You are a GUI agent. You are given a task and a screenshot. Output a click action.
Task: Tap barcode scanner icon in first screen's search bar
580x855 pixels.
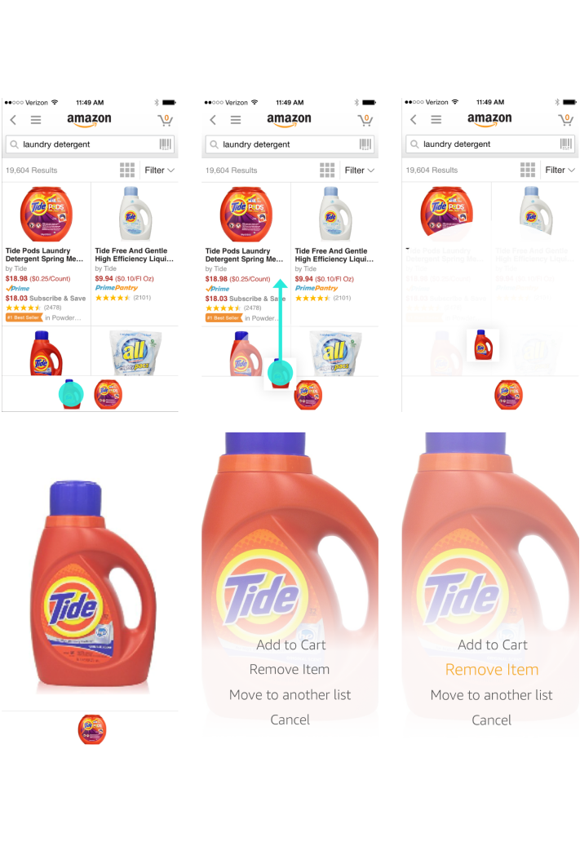165,144
